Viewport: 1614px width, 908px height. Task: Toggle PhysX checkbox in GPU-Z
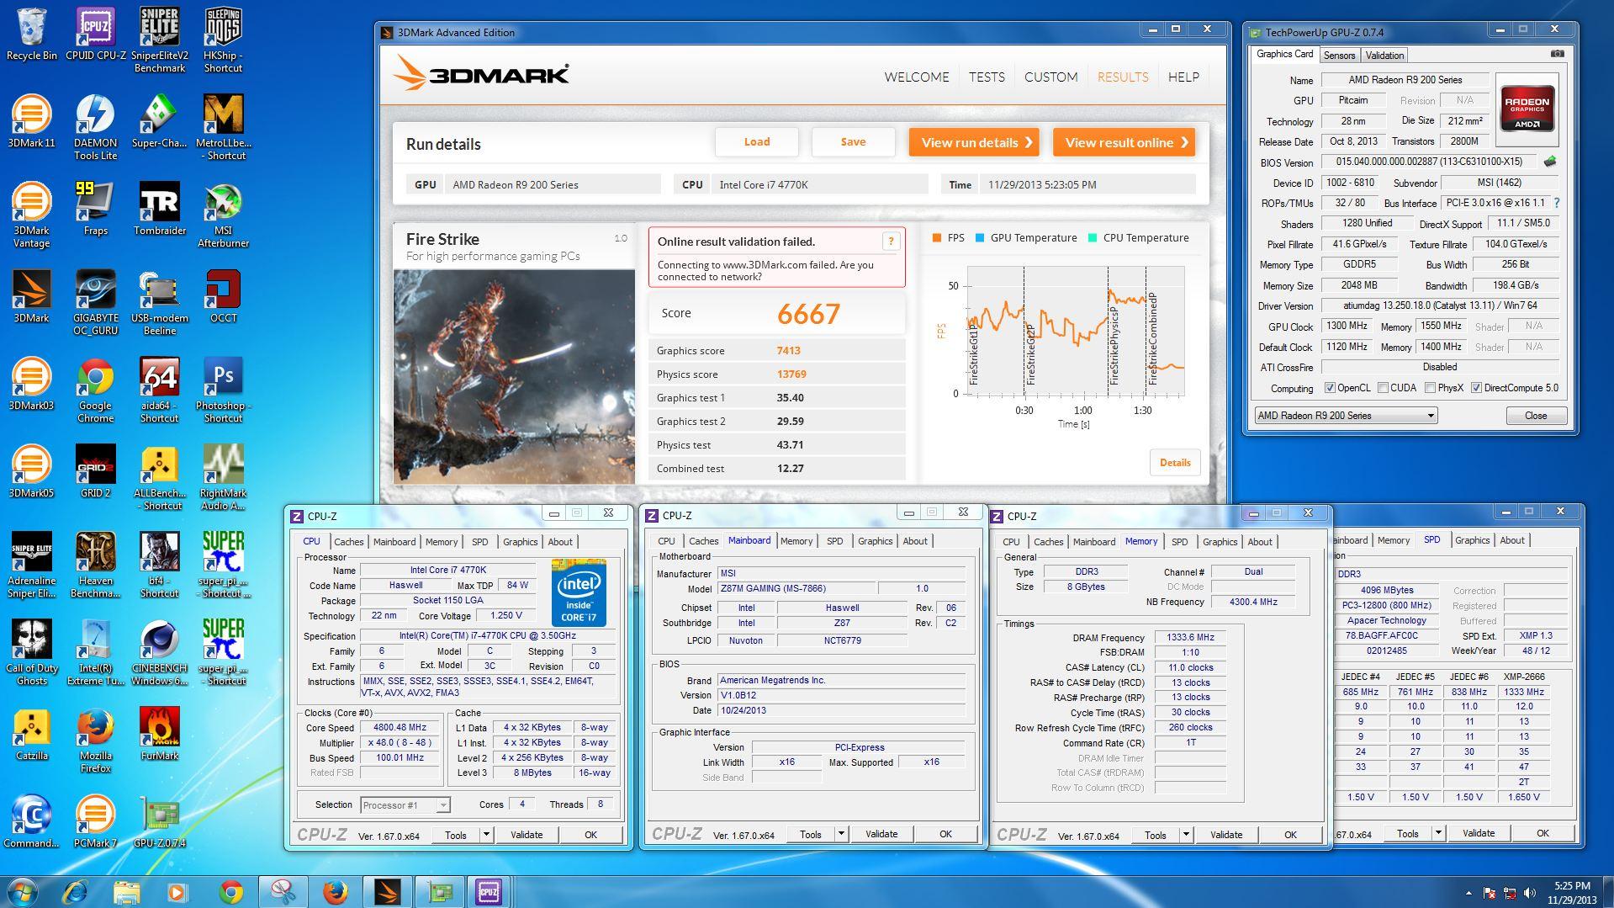point(1430,388)
